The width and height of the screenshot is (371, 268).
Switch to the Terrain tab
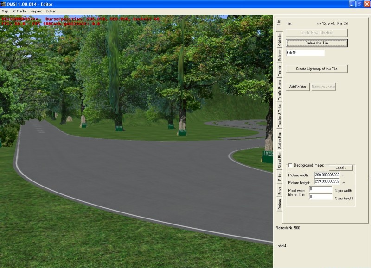279,70
